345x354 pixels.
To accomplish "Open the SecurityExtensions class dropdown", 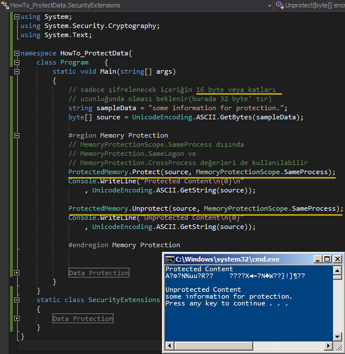I will click(x=269, y=5).
